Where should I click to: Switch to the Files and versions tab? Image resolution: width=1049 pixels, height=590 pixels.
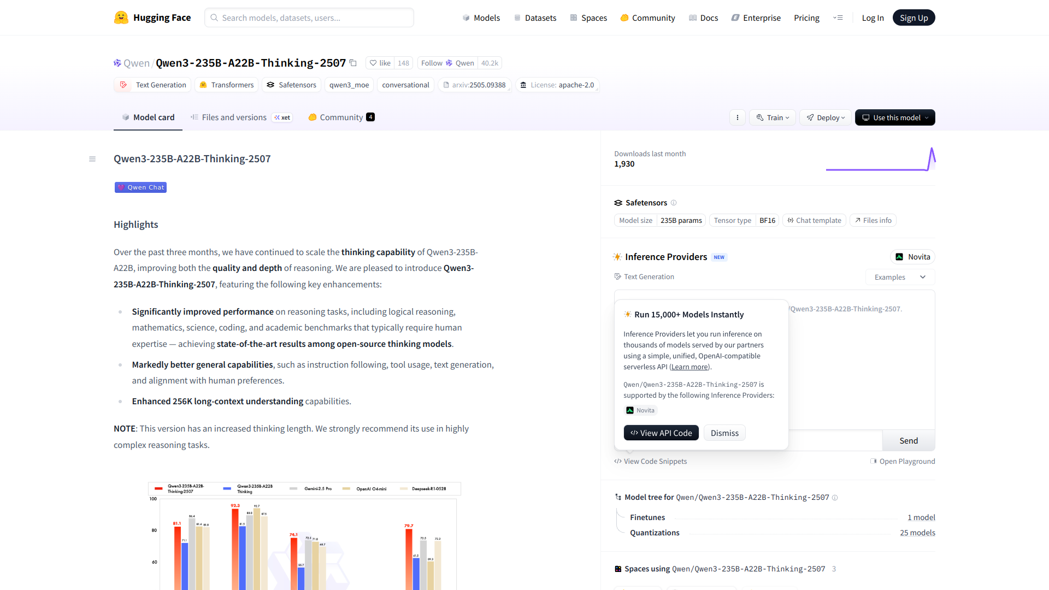tap(234, 117)
